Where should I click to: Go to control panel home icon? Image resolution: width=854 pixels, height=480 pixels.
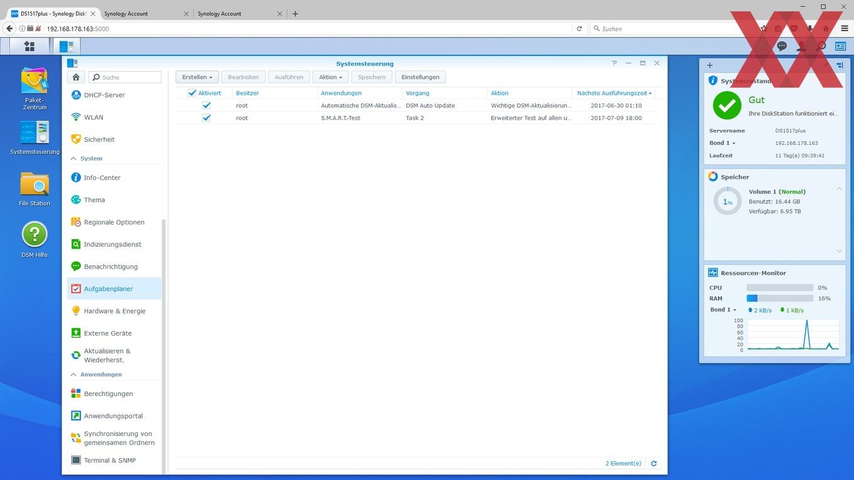coord(76,77)
